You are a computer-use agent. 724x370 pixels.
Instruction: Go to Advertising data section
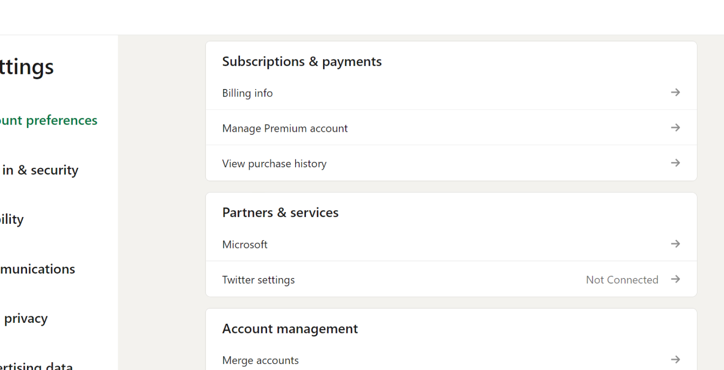pos(36,366)
